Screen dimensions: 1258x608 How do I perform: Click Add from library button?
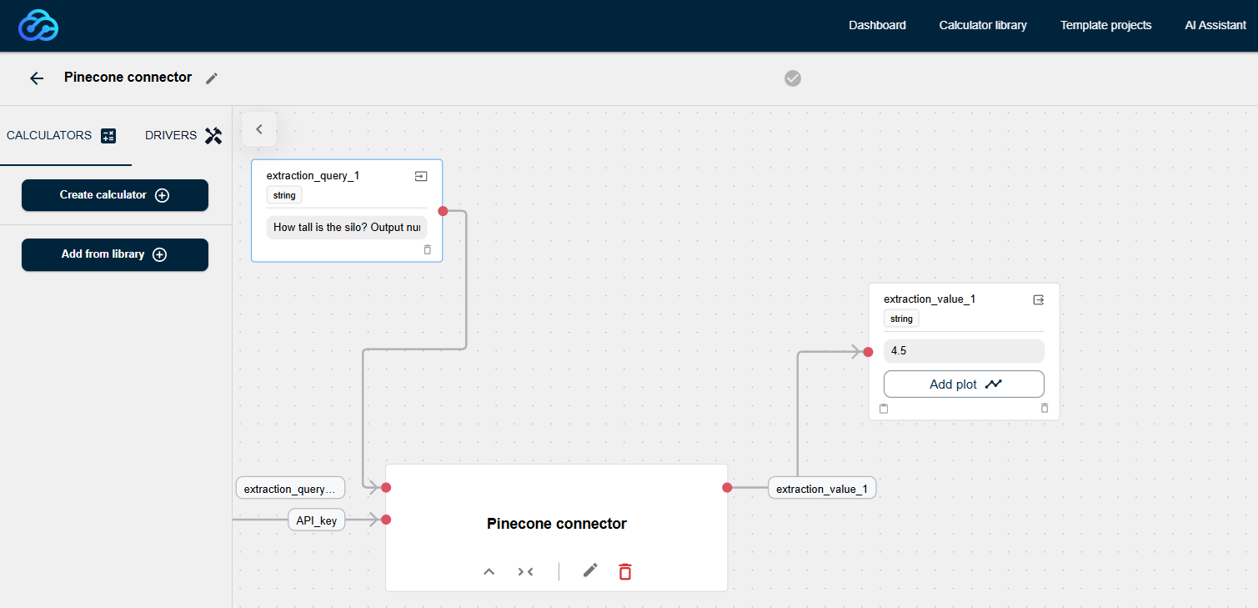click(115, 254)
